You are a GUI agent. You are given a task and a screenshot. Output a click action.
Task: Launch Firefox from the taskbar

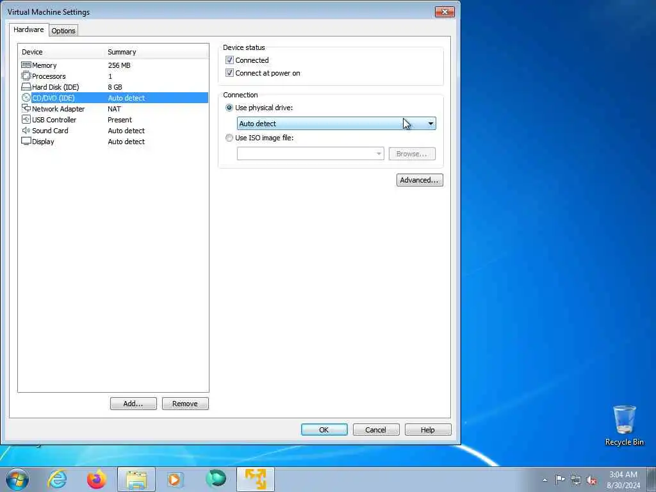tap(97, 479)
